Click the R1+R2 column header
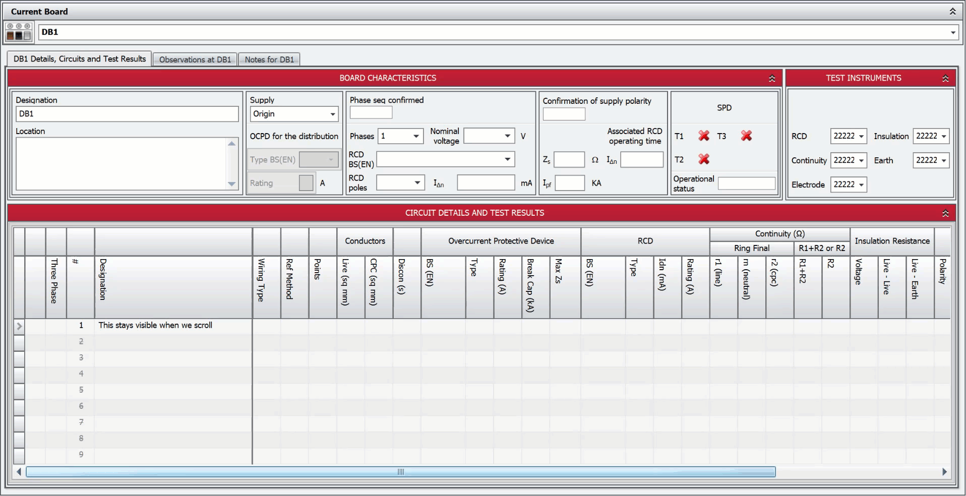966x496 pixels. pos(808,287)
